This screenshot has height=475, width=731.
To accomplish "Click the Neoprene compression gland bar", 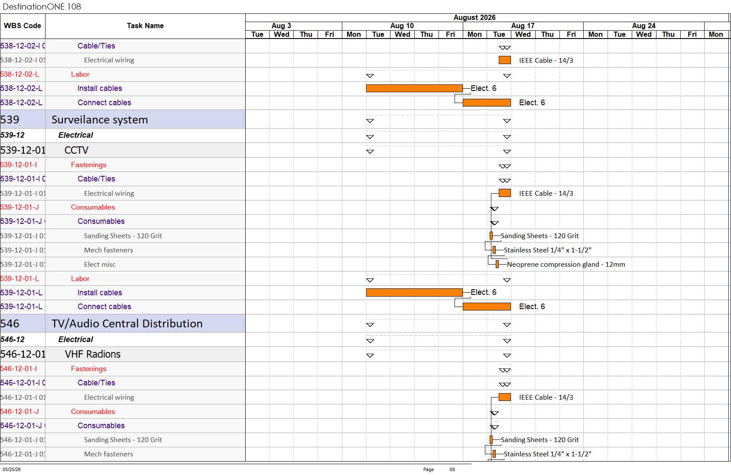I will 497,264.
